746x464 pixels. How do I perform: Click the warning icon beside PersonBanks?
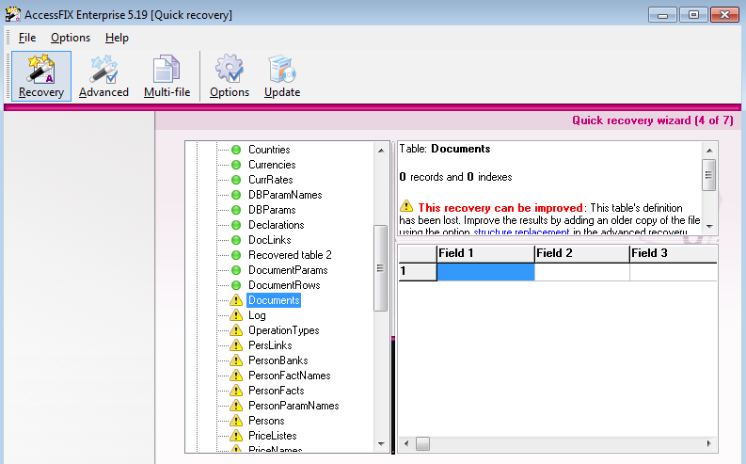236,360
